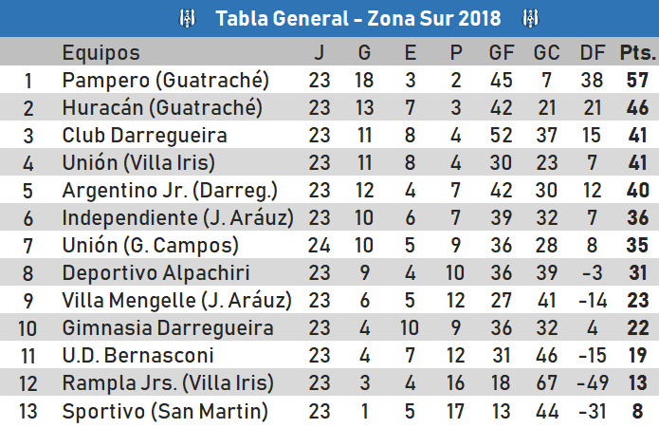Click Deportivo Alpachiri team name

[x=156, y=272]
